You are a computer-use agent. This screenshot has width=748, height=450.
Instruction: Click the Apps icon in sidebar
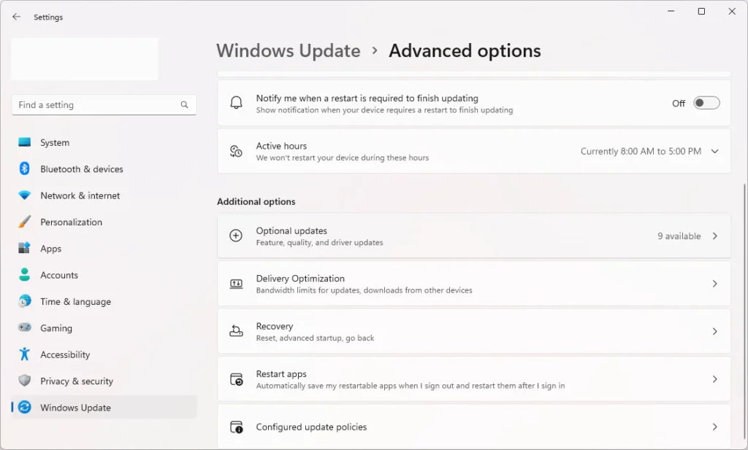click(x=24, y=248)
